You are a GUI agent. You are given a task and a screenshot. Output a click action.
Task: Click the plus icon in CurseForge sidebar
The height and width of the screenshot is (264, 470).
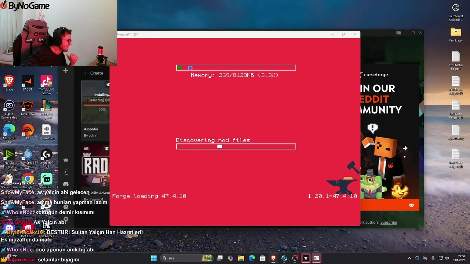point(66,71)
